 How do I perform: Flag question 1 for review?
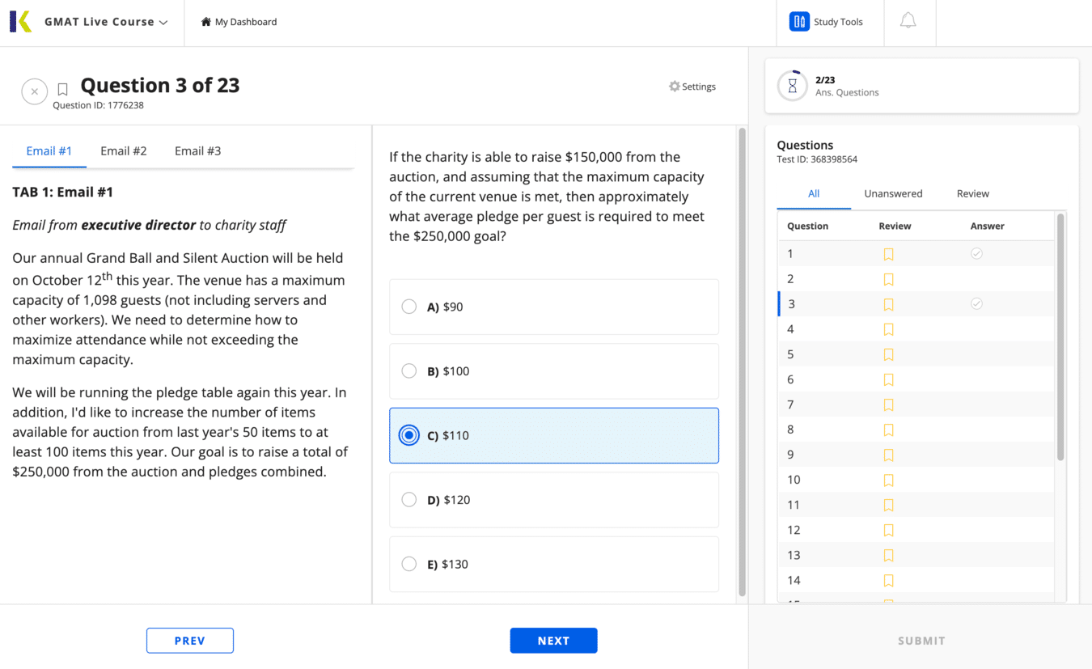click(x=888, y=254)
